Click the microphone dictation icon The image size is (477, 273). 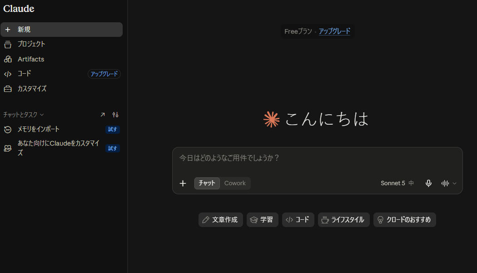tap(428, 183)
